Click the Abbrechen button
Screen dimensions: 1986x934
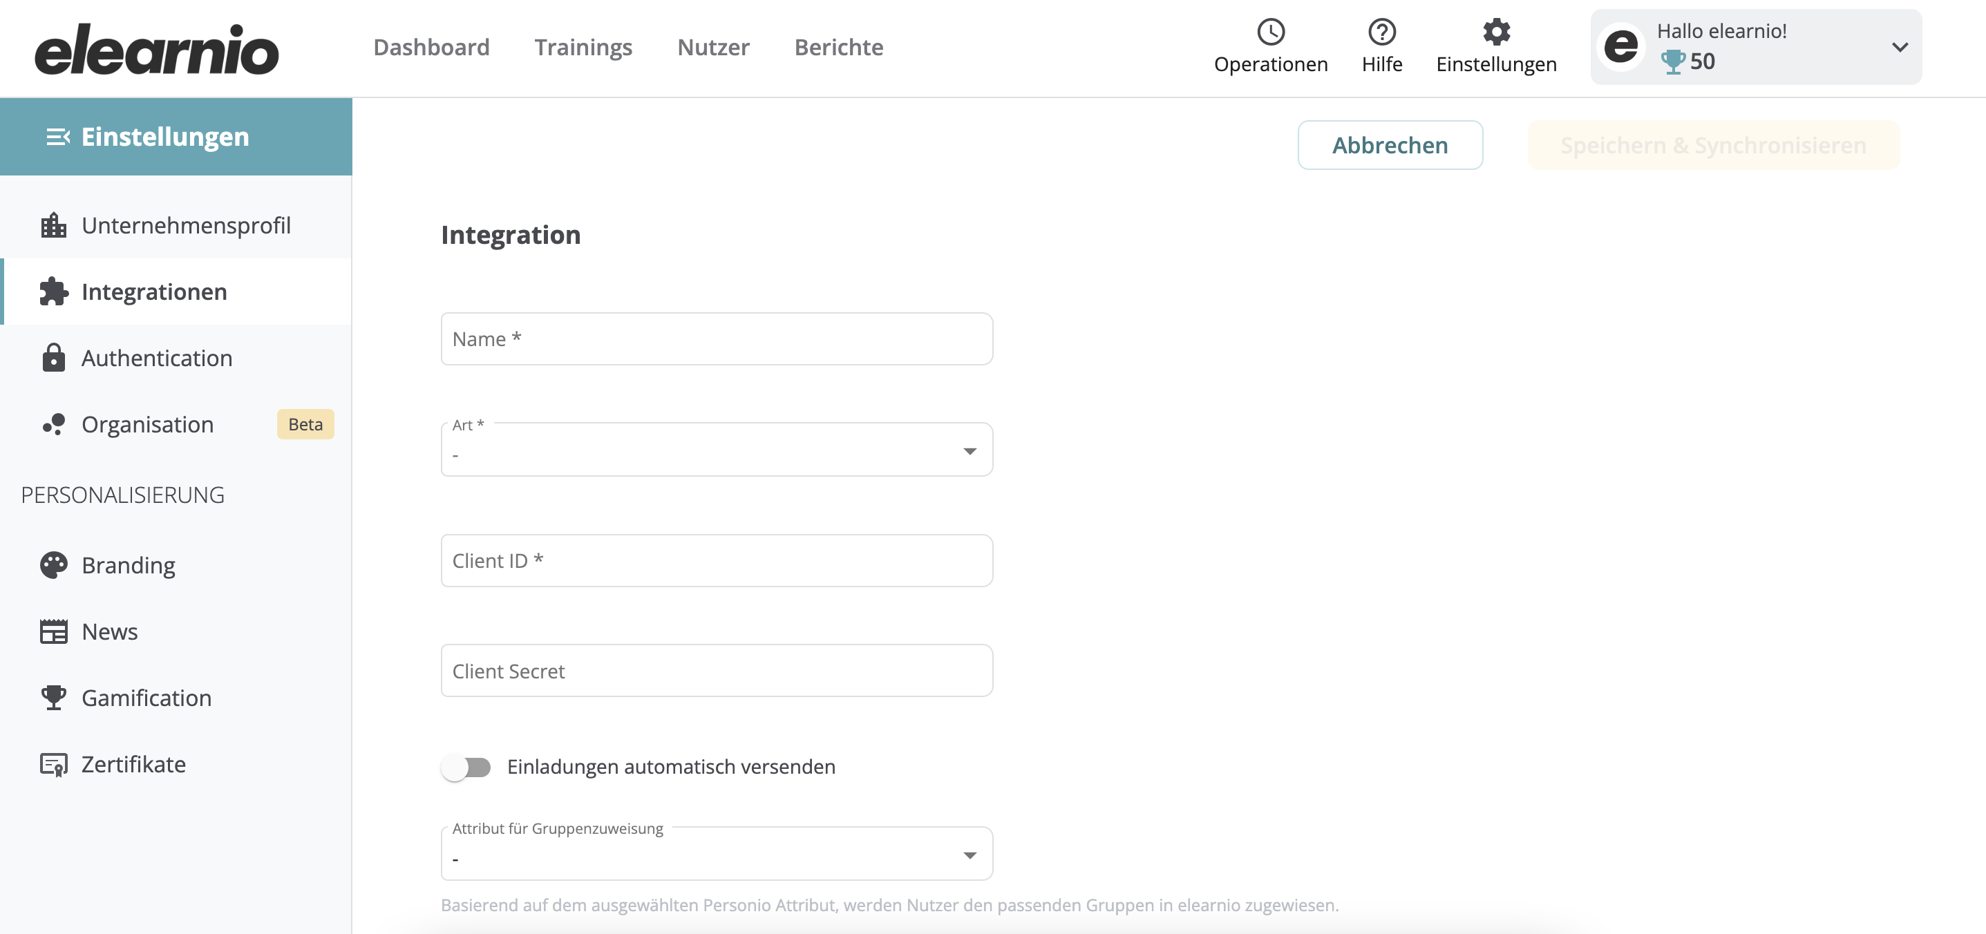(1390, 145)
